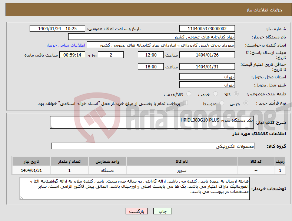Viewport: 292px width, 221px height.
Task: Click the remaining days field showing 2
Action: (111, 55)
